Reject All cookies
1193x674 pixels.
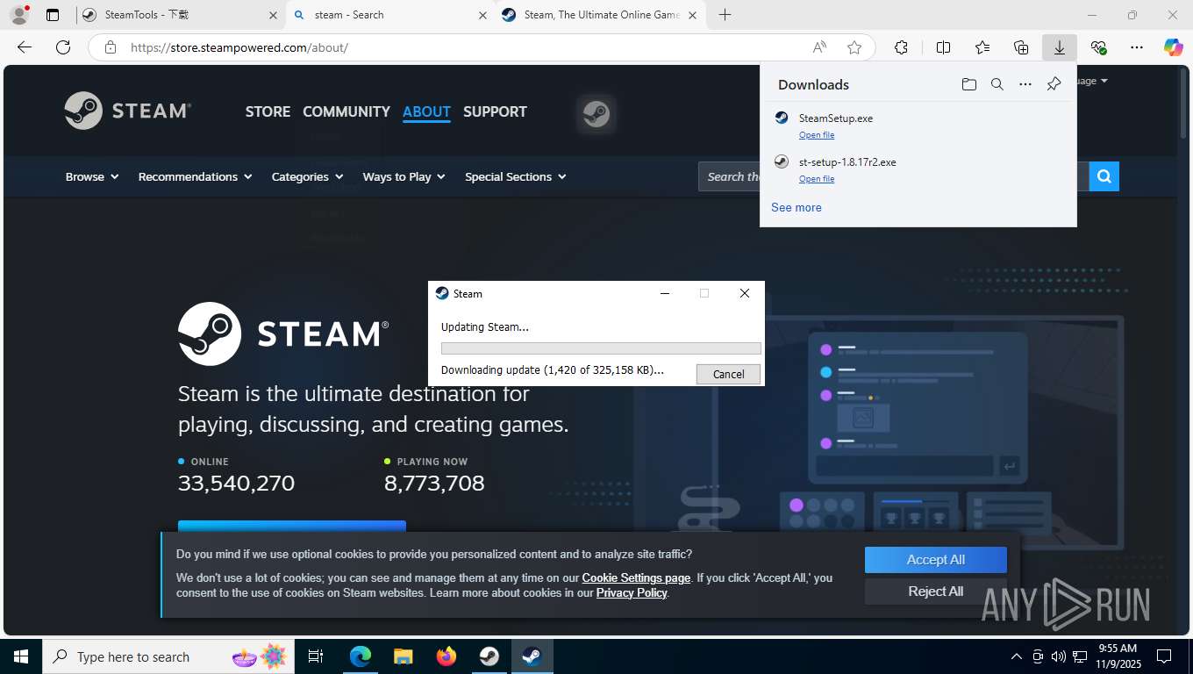point(936,592)
